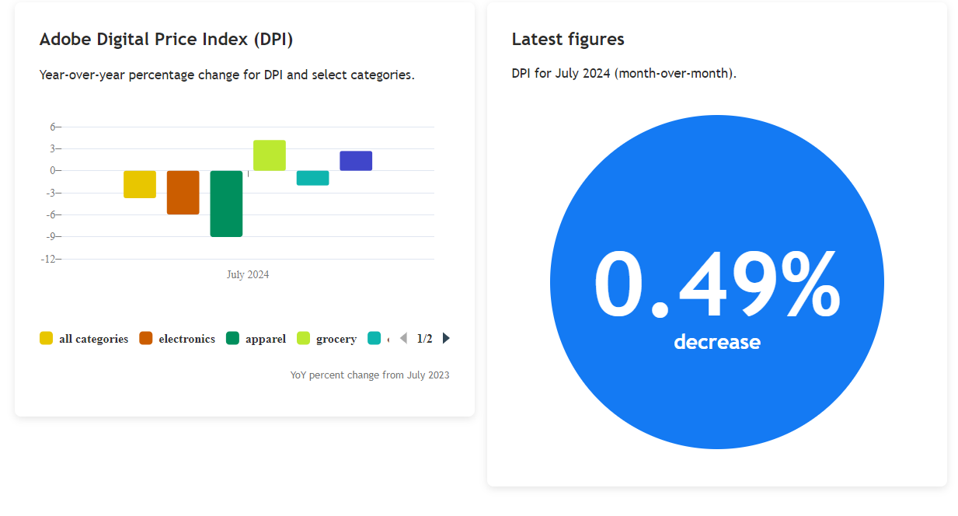Click YoY percent change from July 2023 footnote
This screenshot has width=958, height=516.
point(370,375)
